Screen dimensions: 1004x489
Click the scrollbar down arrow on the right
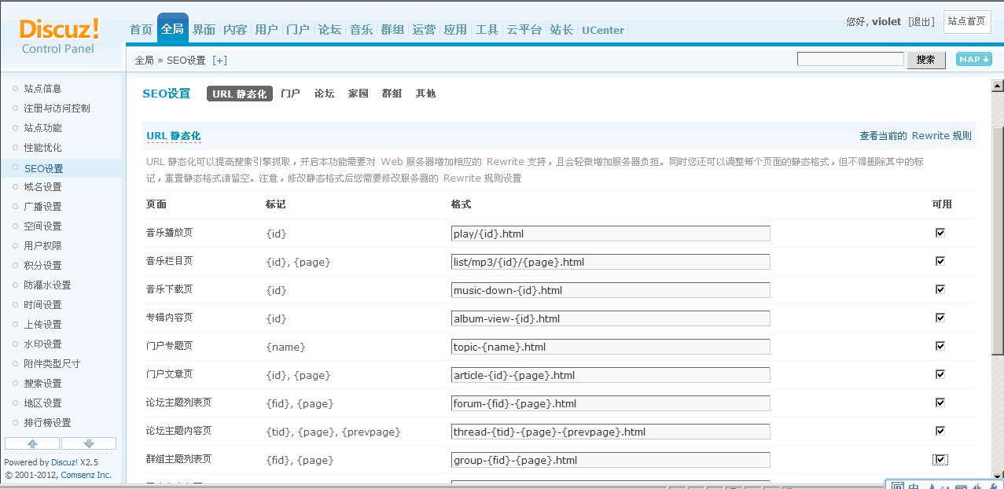[x=997, y=477]
